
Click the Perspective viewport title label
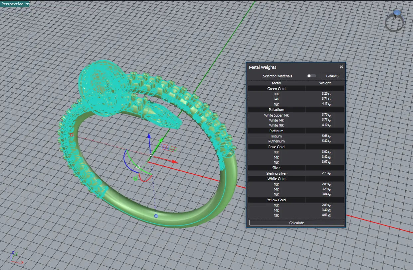12,4
